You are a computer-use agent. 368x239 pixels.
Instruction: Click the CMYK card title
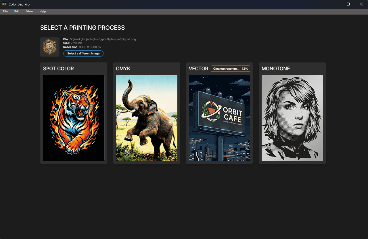pos(123,69)
